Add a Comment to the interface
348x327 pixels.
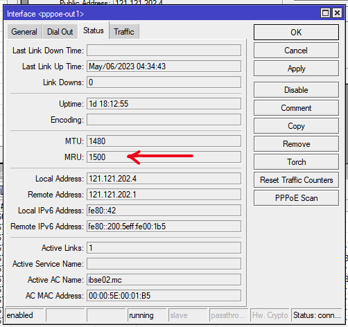click(x=296, y=108)
